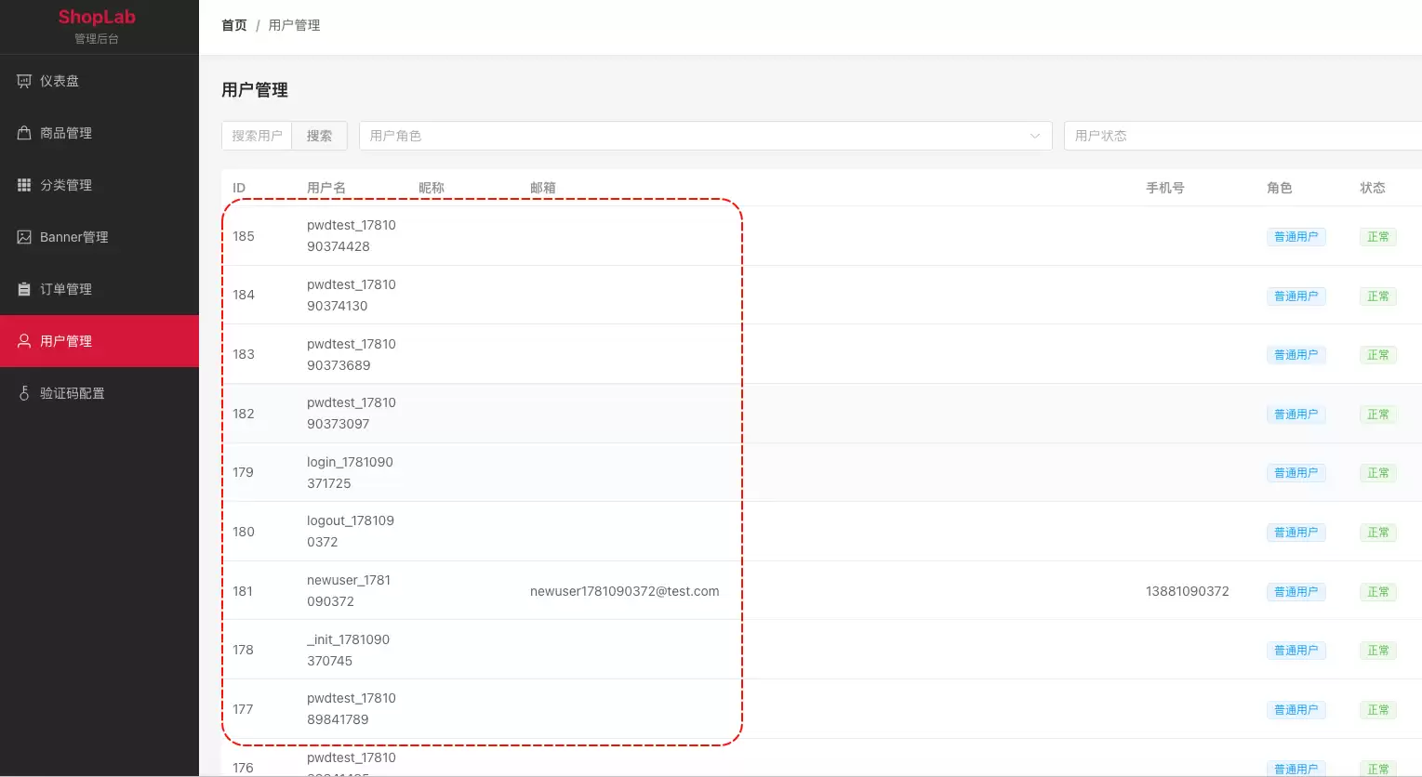Screen dimensions: 1422x777
Task: Select username logout_1781090372
Action: (351, 532)
